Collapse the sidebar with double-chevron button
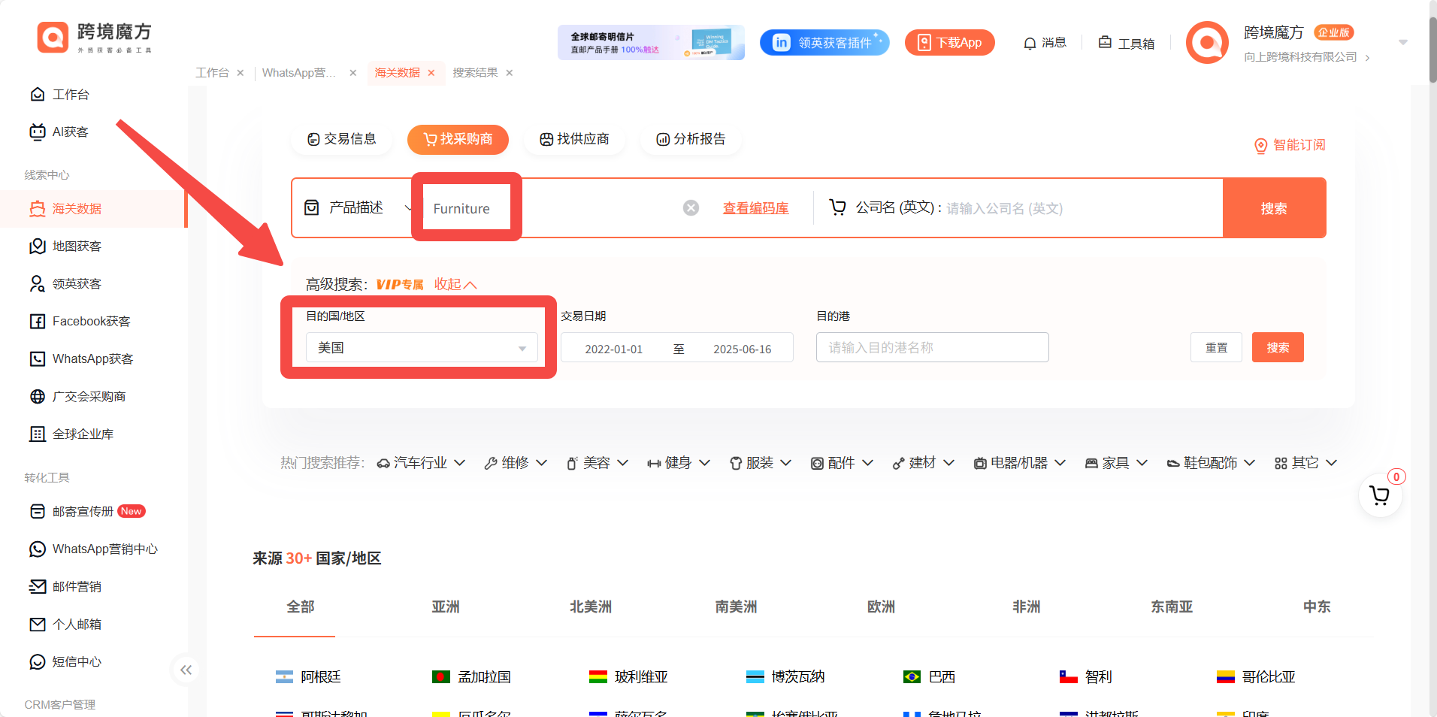Viewport: 1437px width, 717px height. click(186, 670)
